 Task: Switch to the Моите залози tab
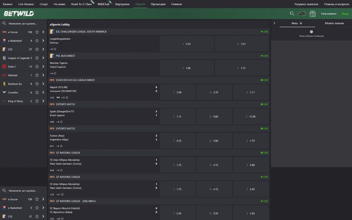click(334, 23)
